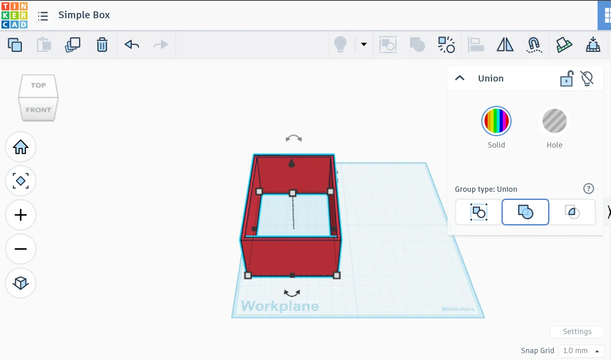Click the Ruler tool icon
The width and height of the screenshot is (611, 360).
coord(564,45)
